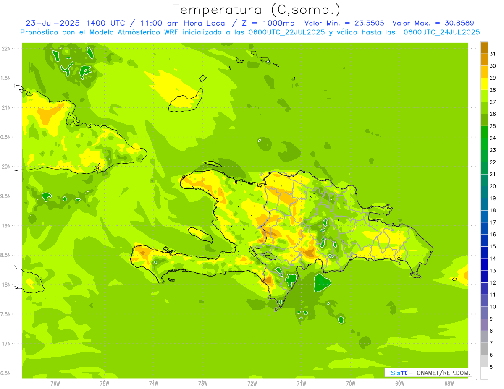
Task: Click the colorbar label '24'
Action: pyautogui.click(x=493, y=138)
